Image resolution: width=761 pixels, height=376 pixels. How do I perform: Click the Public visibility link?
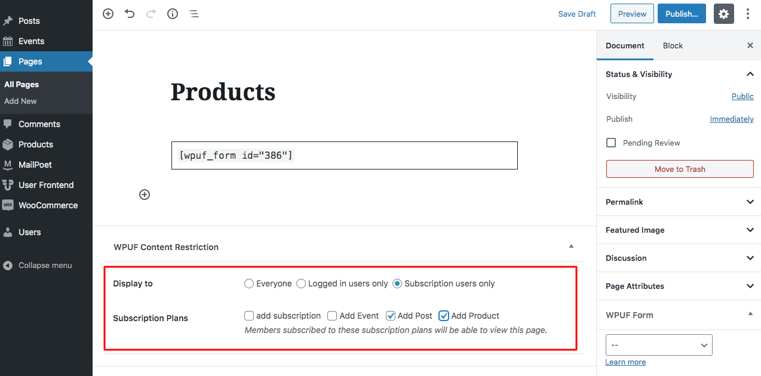(x=742, y=96)
